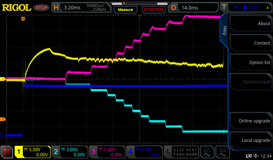Click the LXI network status icon
Image resolution: width=273 pixels, height=160 pixels.
tap(248, 156)
